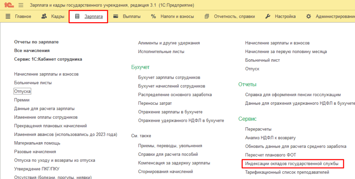Open Отражение удержанного НДФЛ в бухучете

click(181, 120)
